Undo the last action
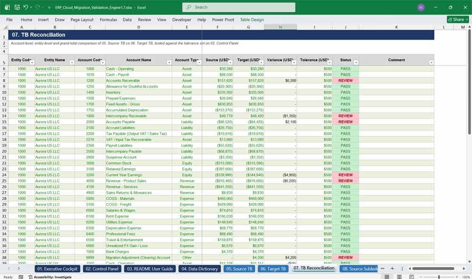The image size is (472, 279). point(25,7)
